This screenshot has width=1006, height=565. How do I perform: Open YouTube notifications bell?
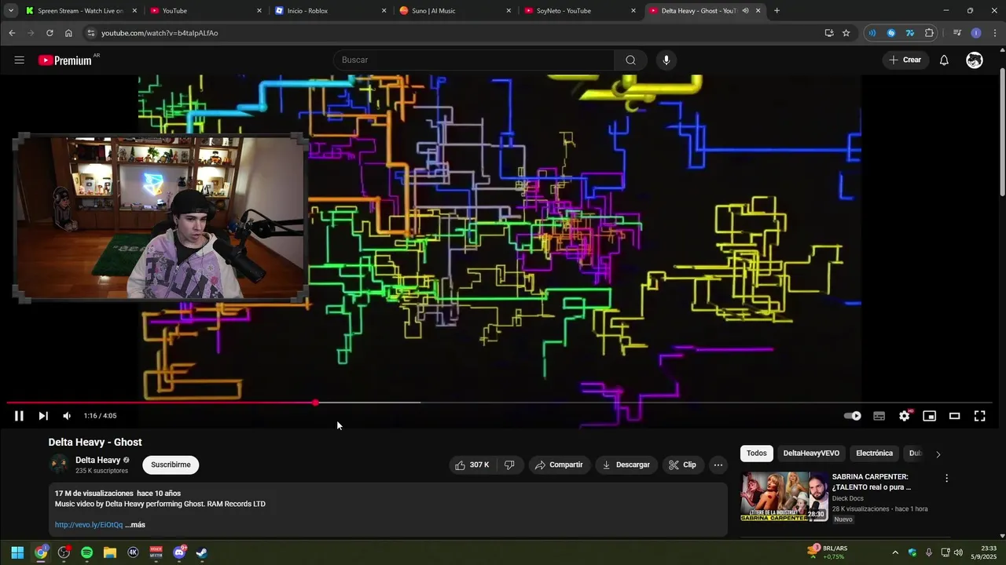pos(944,60)
